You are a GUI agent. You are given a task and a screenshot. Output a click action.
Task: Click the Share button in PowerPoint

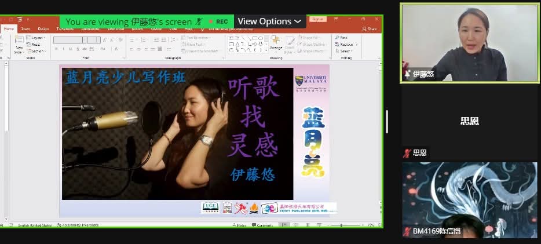coord(370,29)
